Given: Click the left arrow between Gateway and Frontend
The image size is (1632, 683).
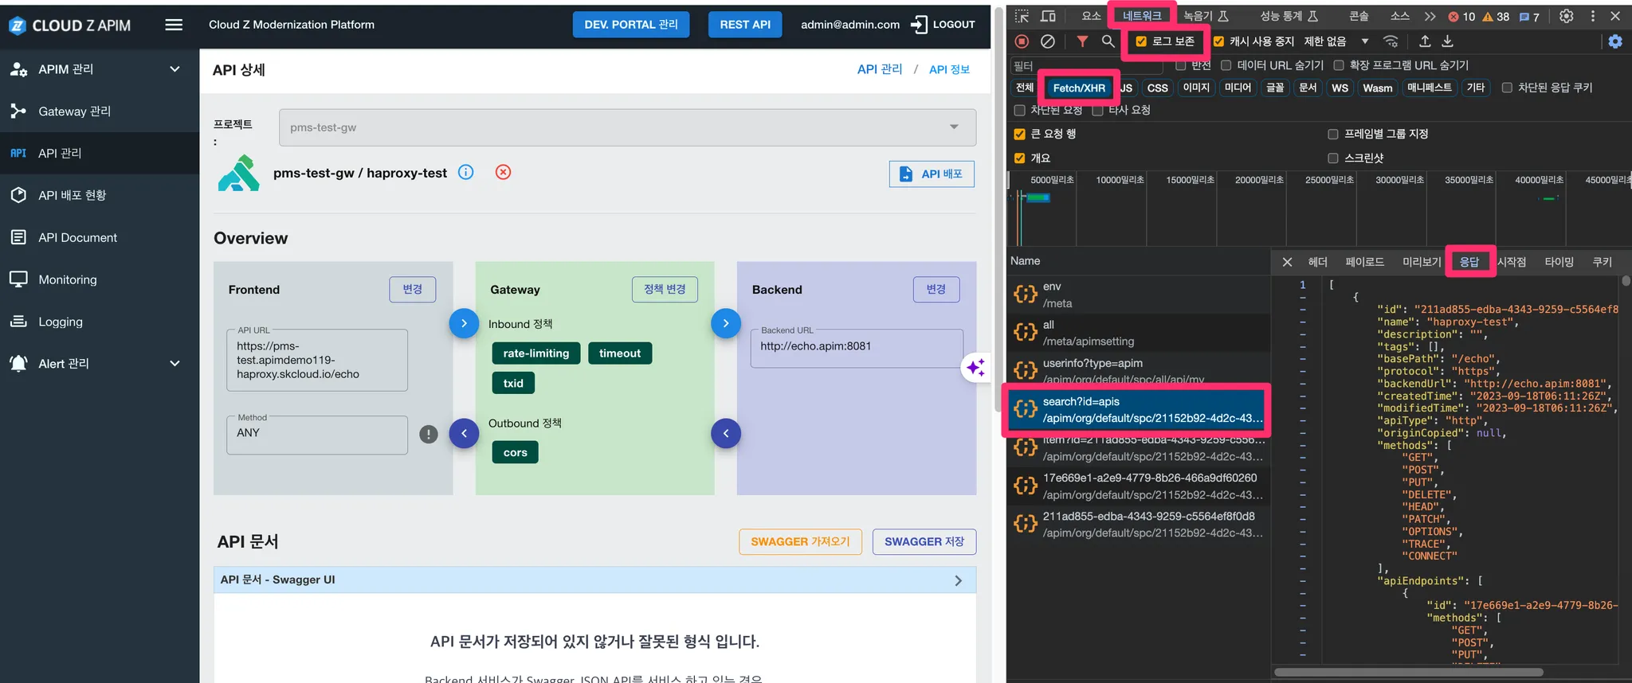Looking at the screenshot, I should [464, 434].
